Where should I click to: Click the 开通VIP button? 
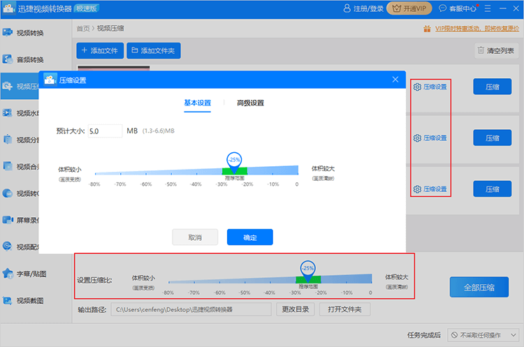click(409, 8)
